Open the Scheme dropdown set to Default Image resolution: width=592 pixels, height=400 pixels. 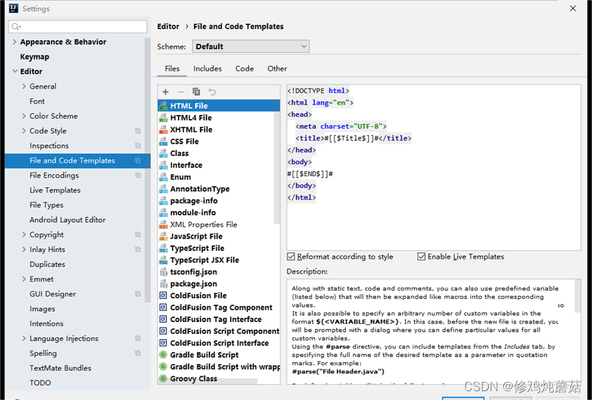[250, 46]
